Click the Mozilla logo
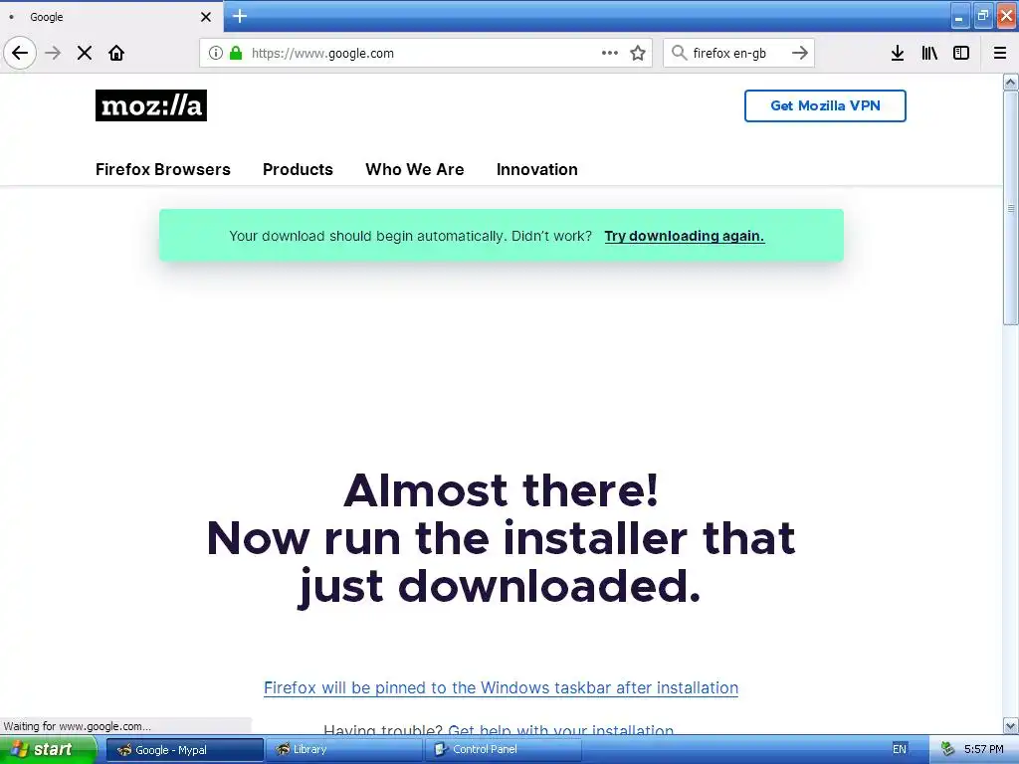The width and height of the screenshot is (1019, 764). pos(151,105)
